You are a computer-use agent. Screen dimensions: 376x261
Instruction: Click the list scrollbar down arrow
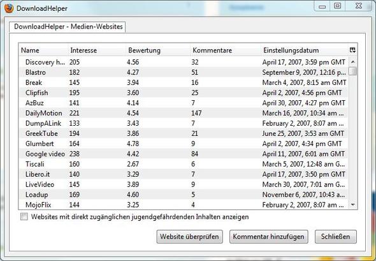point(352,205)
